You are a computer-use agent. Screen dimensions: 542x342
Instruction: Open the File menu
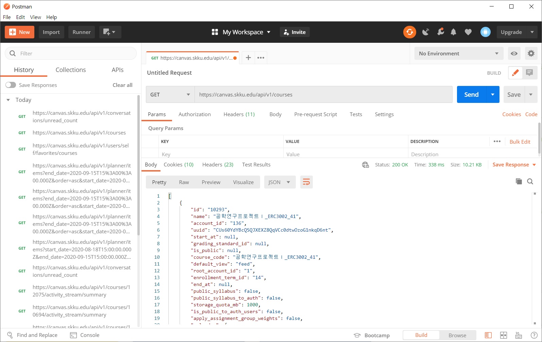click(x=7, y=17)
